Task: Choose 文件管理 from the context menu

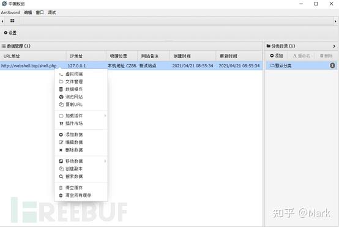Action: point(81,81)
